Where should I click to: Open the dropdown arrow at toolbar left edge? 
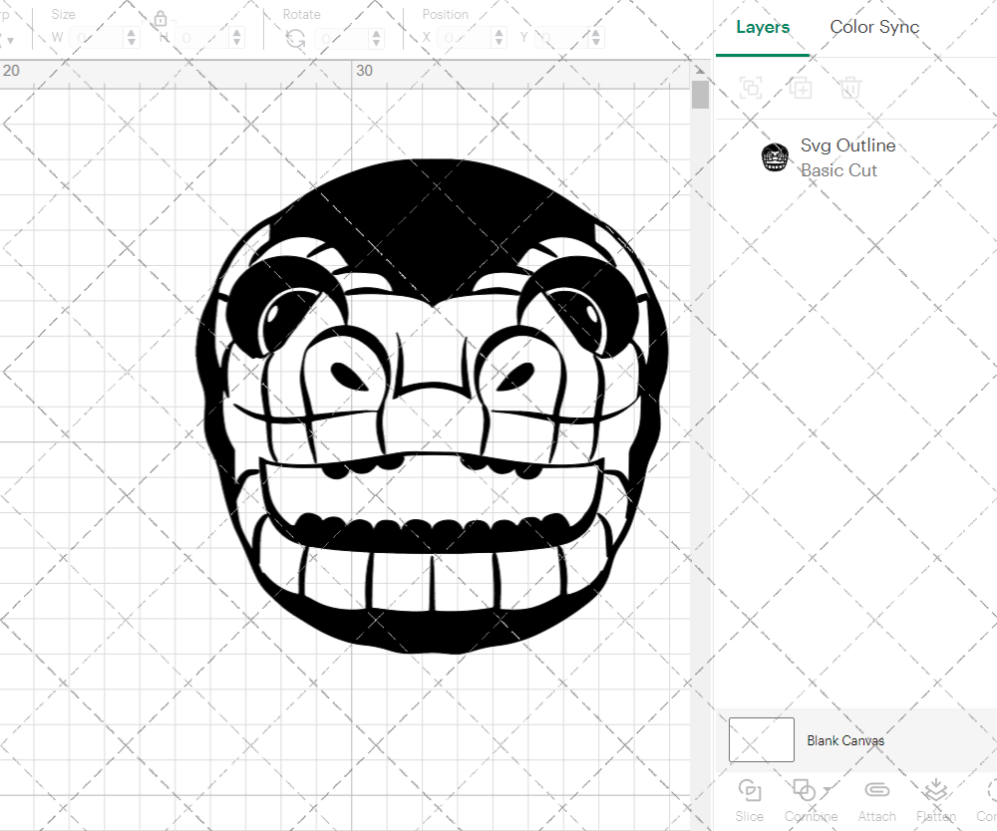point(10,41)
